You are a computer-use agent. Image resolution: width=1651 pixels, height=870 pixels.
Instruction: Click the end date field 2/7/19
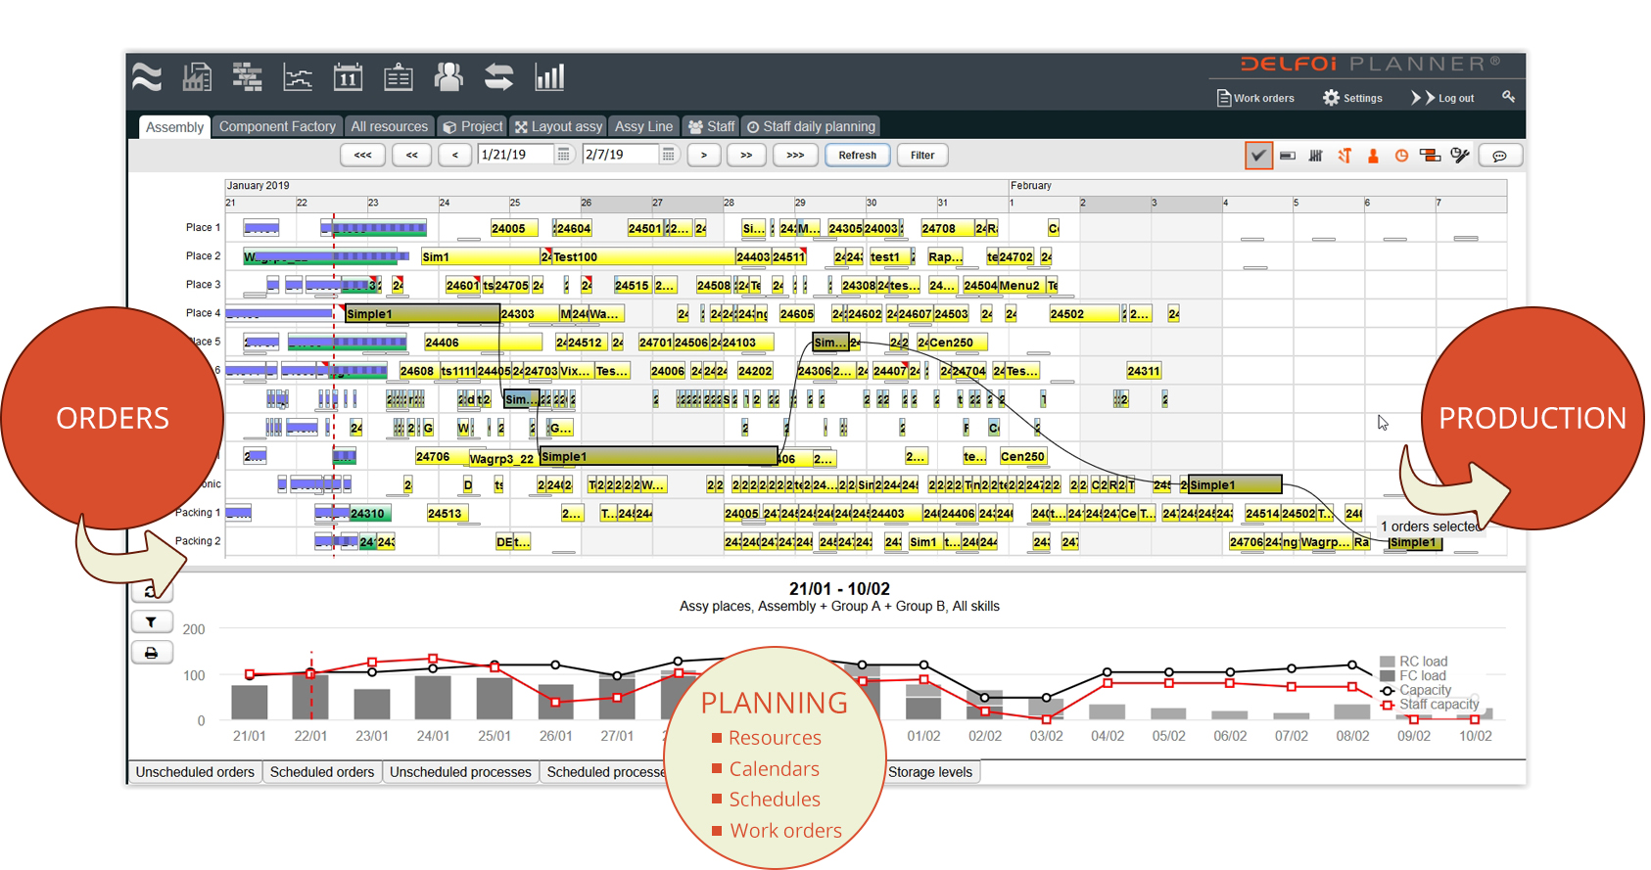pos(620,155)
